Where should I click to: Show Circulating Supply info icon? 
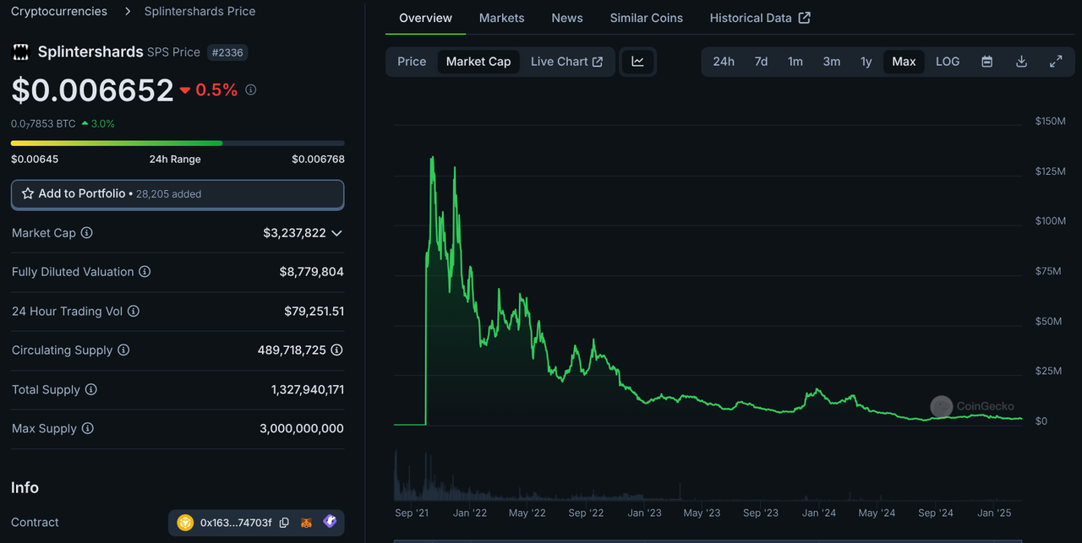click(123, 350)
